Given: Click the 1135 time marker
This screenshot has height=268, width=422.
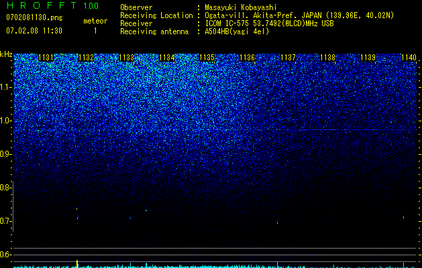Looking at the screenshot, I should point(207,58).
